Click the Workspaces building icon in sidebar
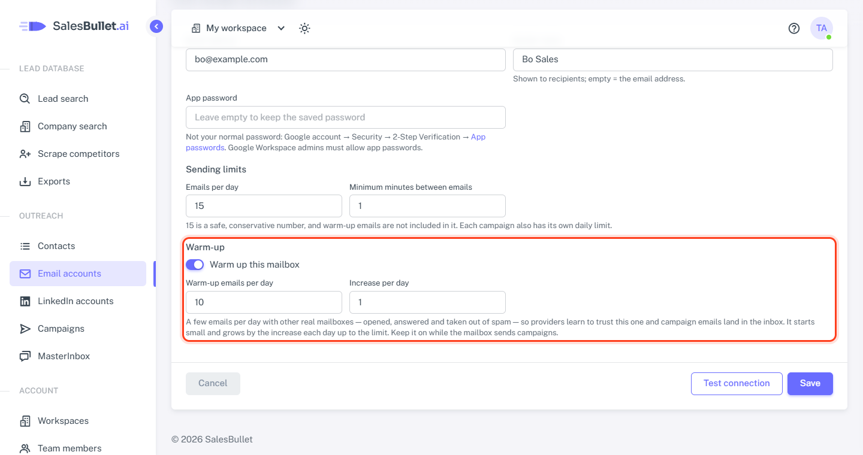Viewport: 863px width, 455px height. pos(25,421)
